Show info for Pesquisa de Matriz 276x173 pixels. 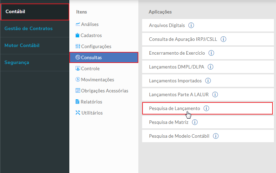[195, 122]
